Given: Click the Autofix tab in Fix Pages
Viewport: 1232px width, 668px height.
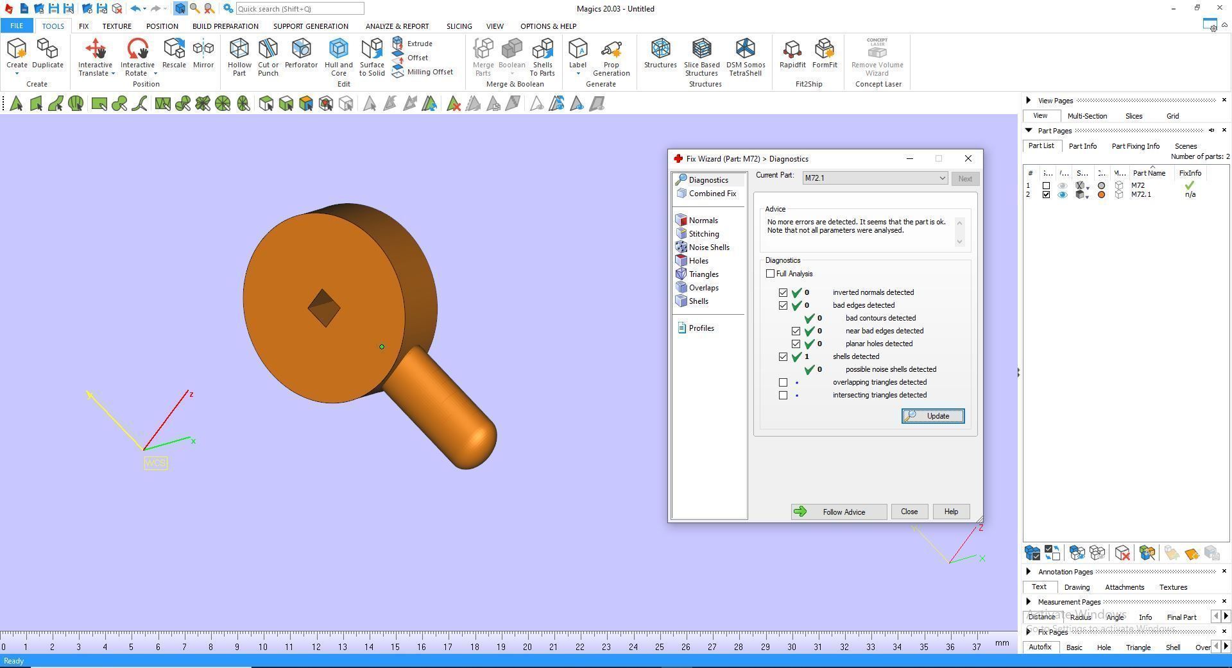Looking at the screenshot, I should tap(1040, 647).
